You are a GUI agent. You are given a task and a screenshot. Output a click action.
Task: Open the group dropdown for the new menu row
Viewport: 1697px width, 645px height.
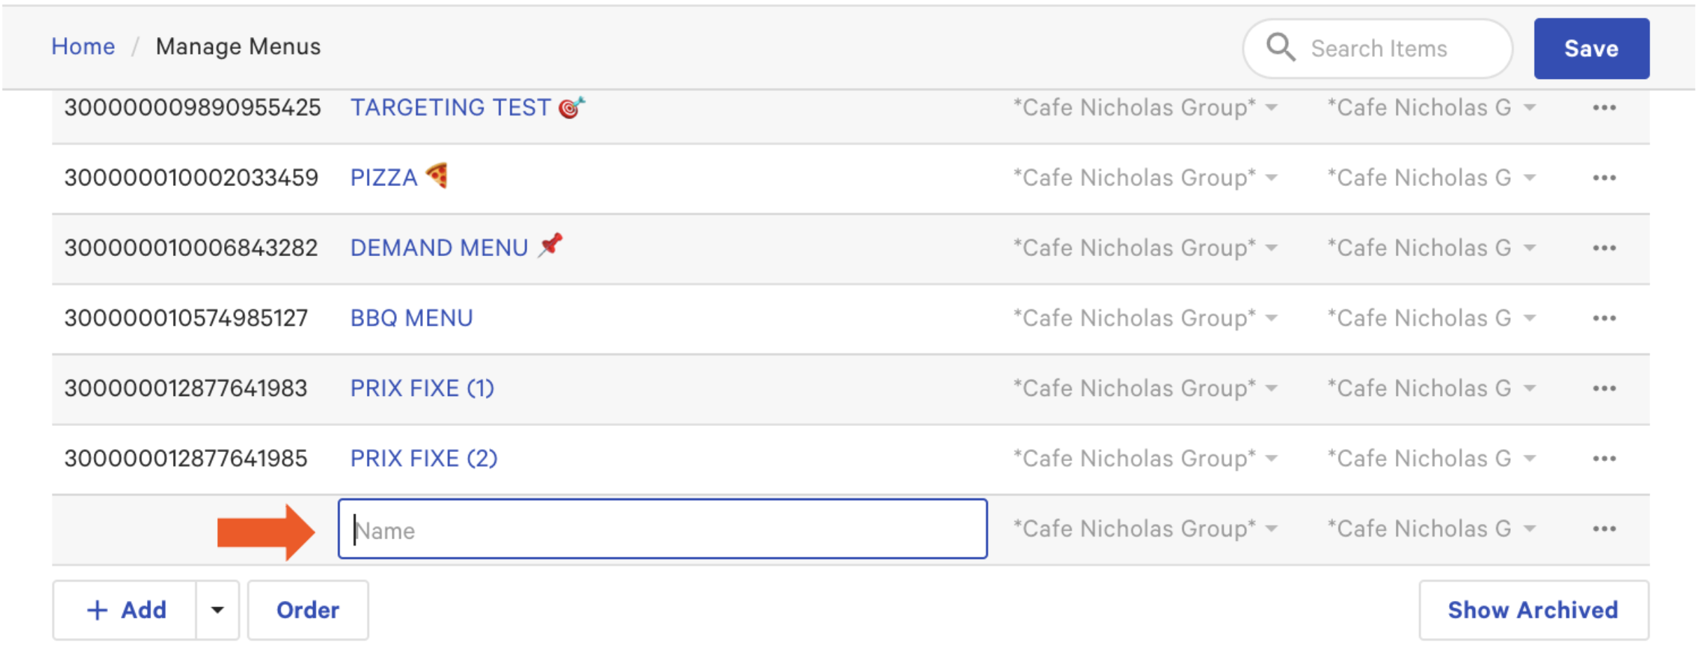(x=1272, y=530)
